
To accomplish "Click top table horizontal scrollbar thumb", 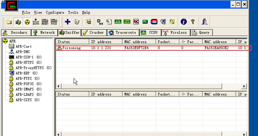I will 142,86.
